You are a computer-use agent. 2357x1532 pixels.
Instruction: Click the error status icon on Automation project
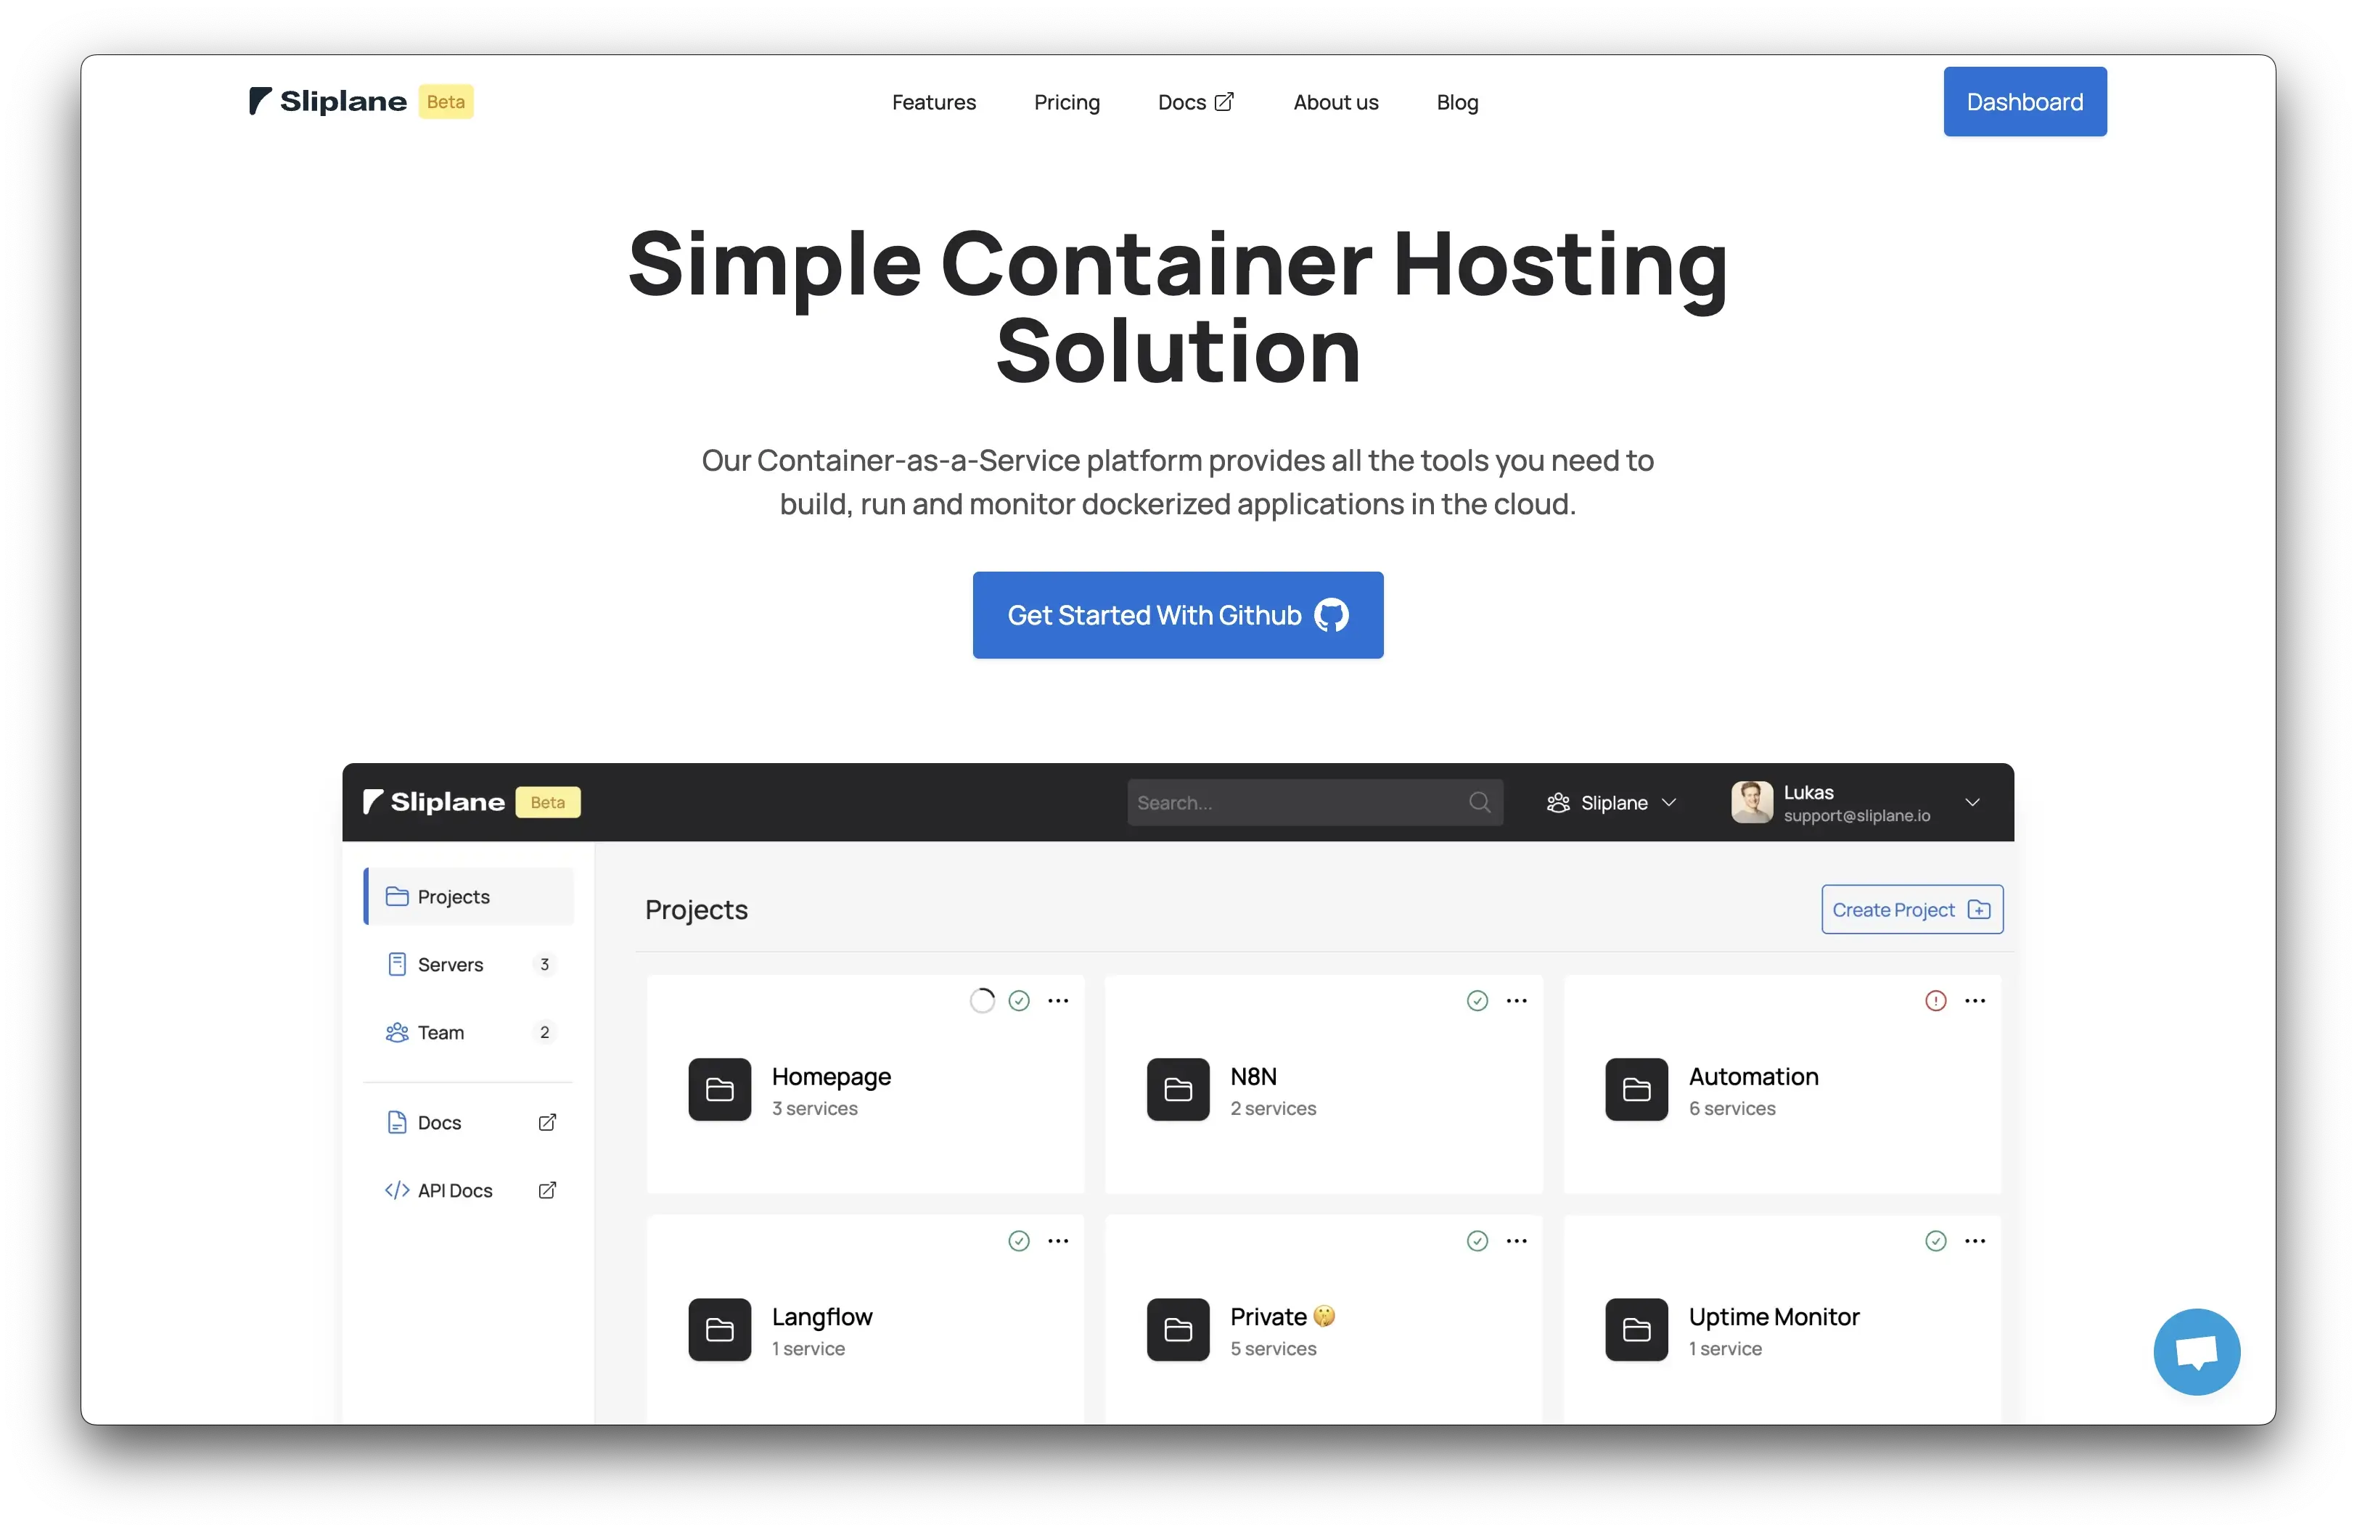1936,1000
